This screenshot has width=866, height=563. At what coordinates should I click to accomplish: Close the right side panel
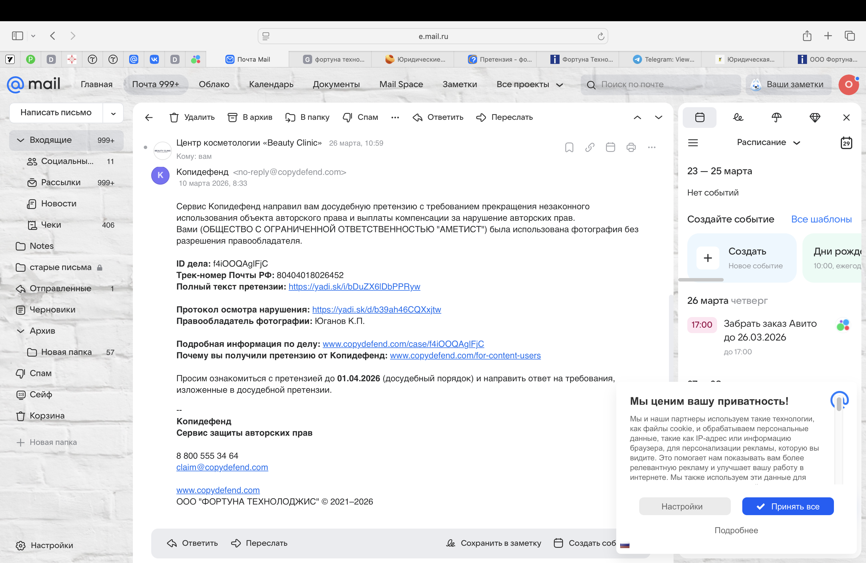pos(846,117)
